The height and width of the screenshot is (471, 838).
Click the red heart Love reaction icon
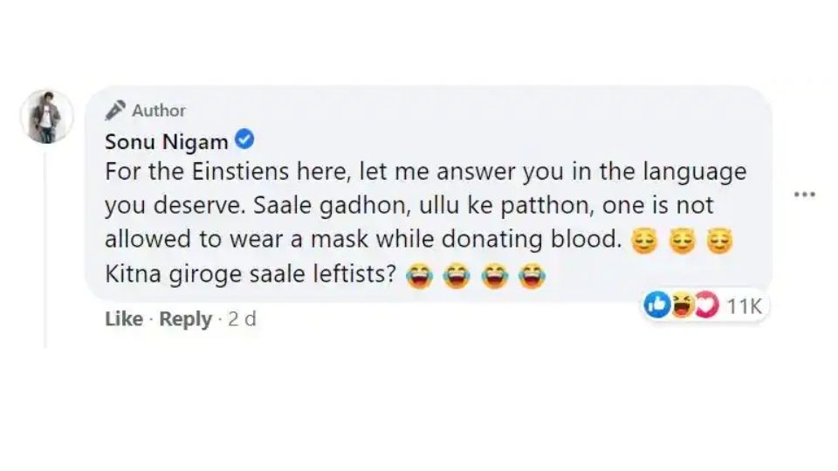[706, 305]
